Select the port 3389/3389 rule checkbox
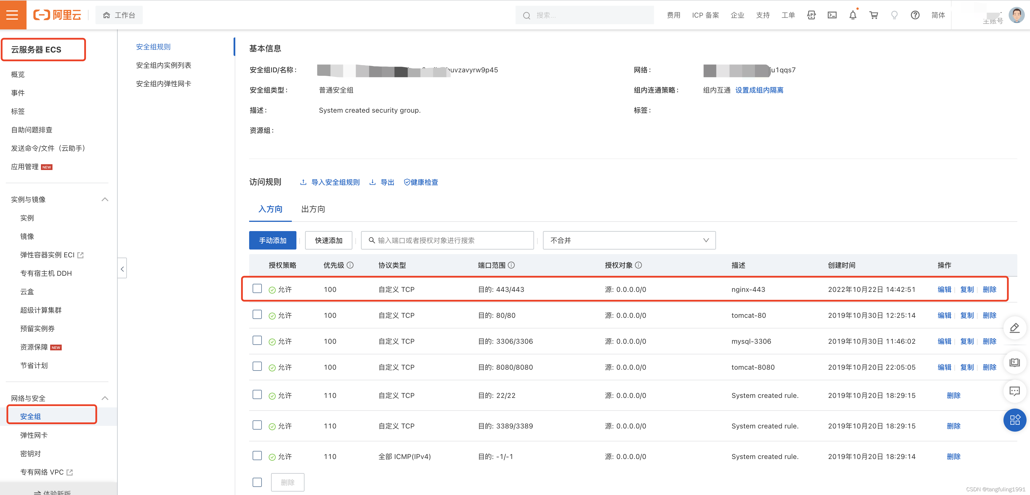This screenshot has height=495, width=1030. (x=257, y=425)
